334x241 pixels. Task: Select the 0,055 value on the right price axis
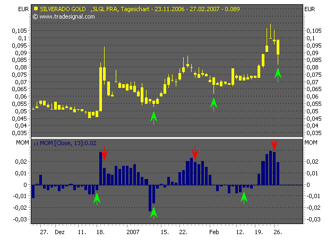point(314,104)
